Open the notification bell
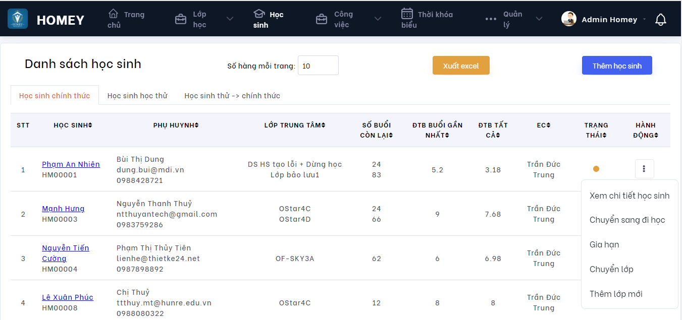The width and height of the screenshot is (682, 320). click(x=660, y=20)
